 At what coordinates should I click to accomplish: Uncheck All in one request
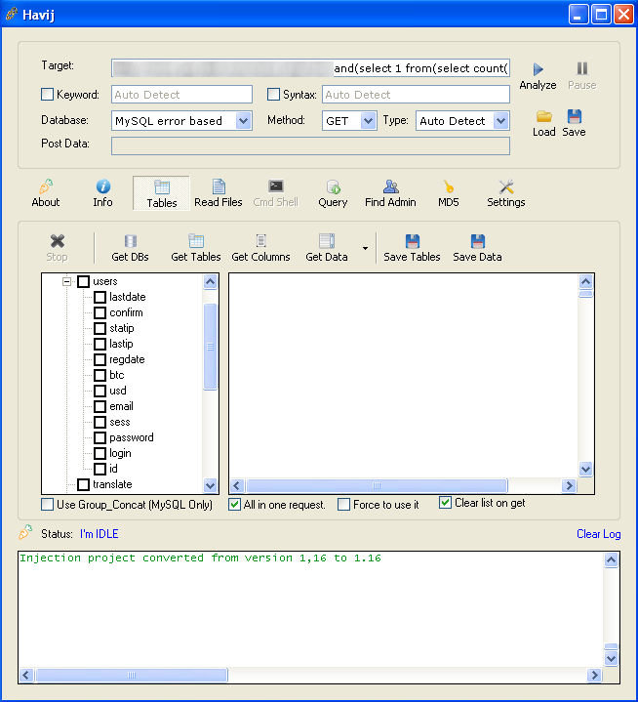[x=234, y=505]
